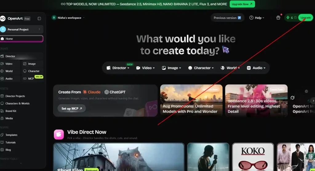The width and height of the screenshot is (315, 171).
Task: Advance promo carousel with right arrow
Action: click(313, 100)
